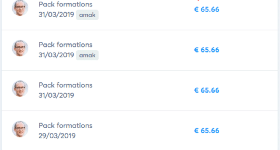This screenshot has height=150, width=280.
Task: Open Pack formations title of untagged 31/03/2019 entry
Action: [x=66, y=85]
